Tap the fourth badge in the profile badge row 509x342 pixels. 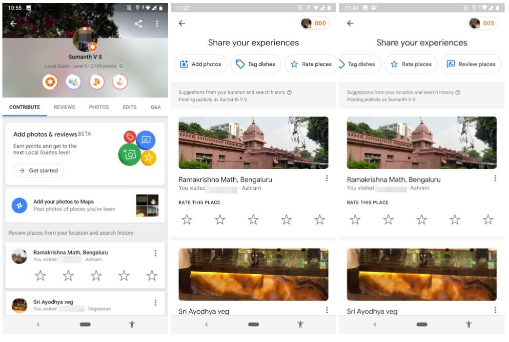[x=120, y=82]
